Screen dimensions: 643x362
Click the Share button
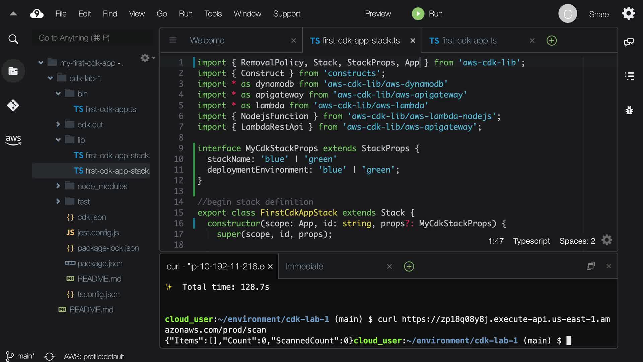click(598, 14)
